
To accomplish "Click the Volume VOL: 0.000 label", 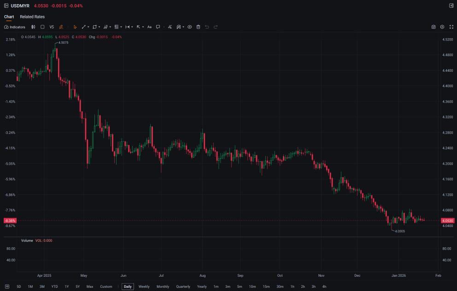I will point(37,241).
